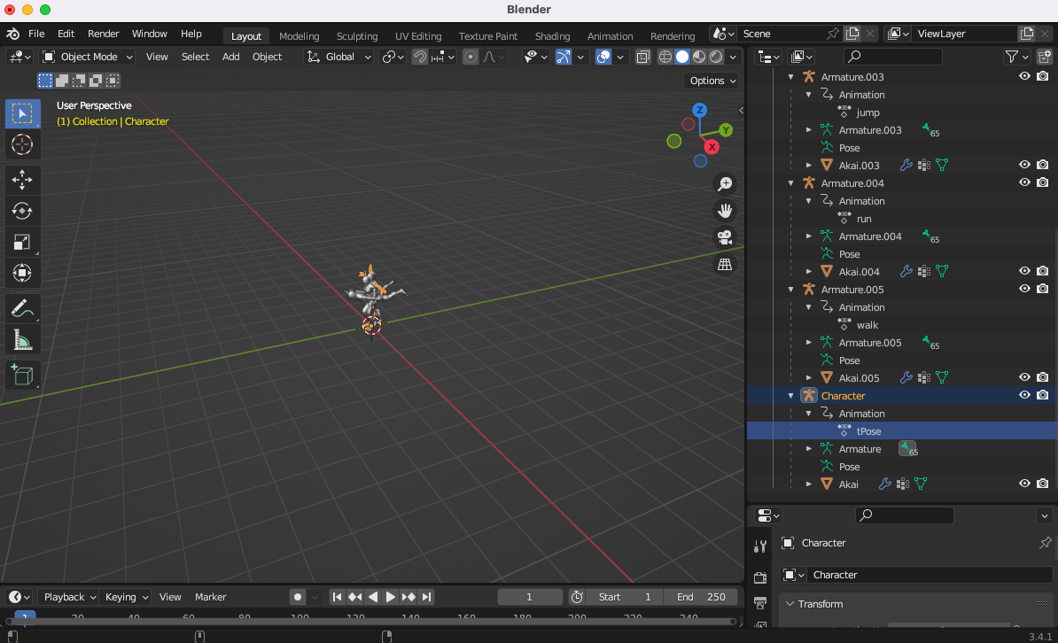Click the pin icon in Properties header
Screen dimensions: 1058x643
pos(1046,542)
